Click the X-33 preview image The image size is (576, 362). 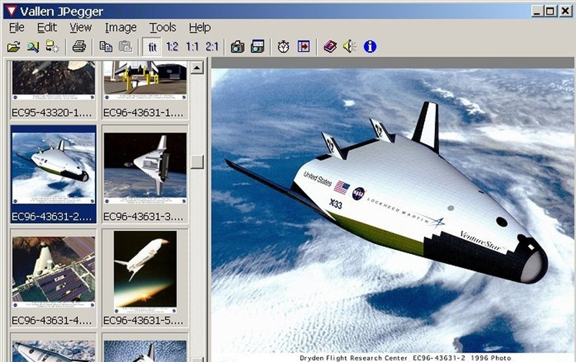[x=392, y=215]
